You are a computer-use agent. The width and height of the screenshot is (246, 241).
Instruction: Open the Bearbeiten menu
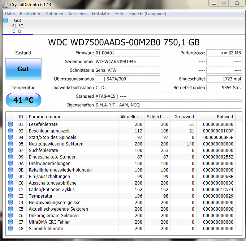tap(30, 14)
